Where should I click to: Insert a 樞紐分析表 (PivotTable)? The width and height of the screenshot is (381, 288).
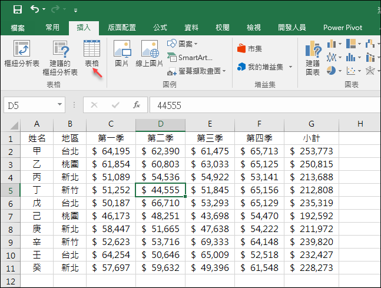tap(21, 53)
